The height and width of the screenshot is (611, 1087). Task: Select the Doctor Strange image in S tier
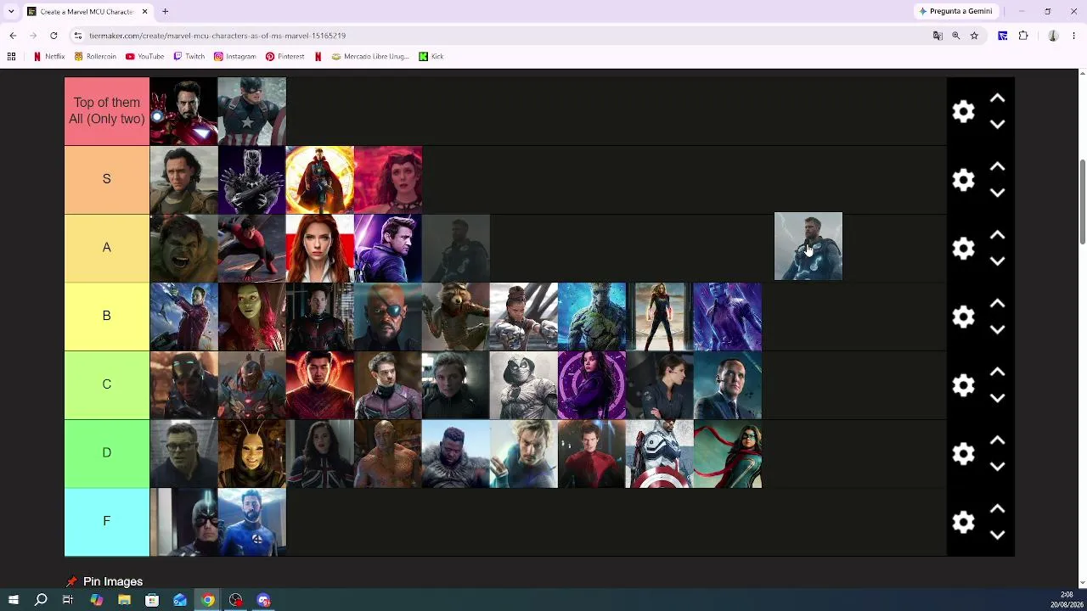click(320, 180)
